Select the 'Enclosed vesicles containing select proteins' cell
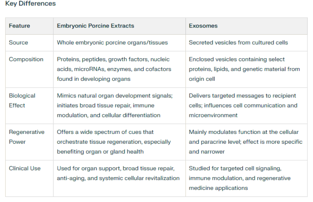This screenshot has height=202, width=313. (x=244, y=69)
